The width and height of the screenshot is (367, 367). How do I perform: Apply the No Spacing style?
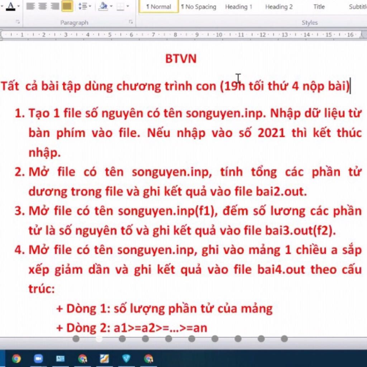point(199,7)
